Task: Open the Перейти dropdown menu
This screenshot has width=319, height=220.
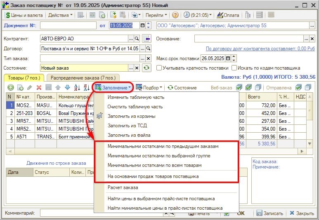Action: click(156, 15)
